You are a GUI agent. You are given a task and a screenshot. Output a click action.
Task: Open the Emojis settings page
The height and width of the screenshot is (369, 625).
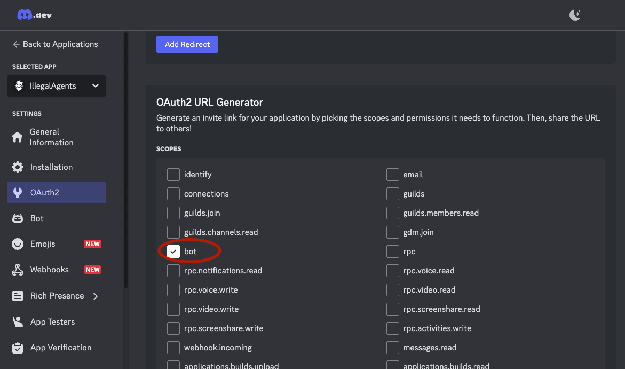coord(56,244)
